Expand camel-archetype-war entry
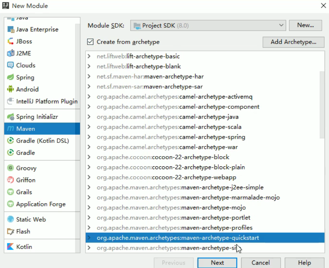This screenshot has height=268, width=329. pyautogui.click(x=89, y=147)
